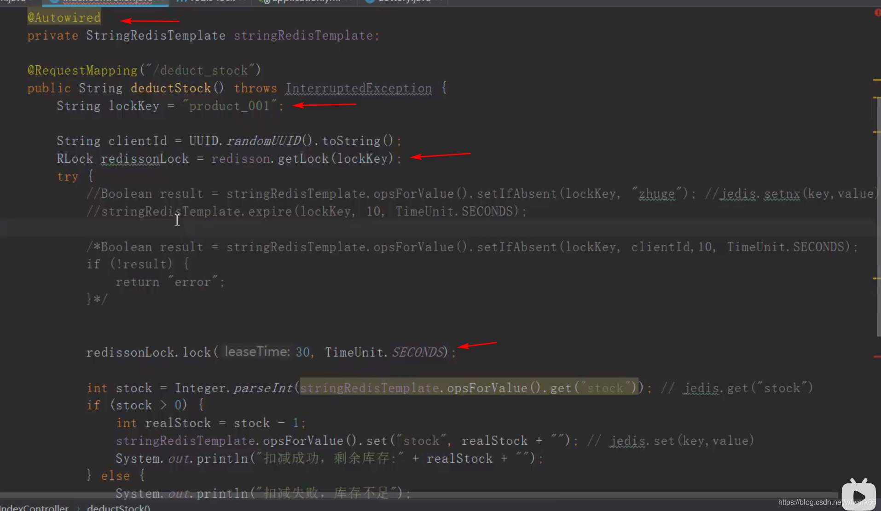Click the StringRedisTemplate type name in field declaration
881x511 pixels.
click(156, 35)
